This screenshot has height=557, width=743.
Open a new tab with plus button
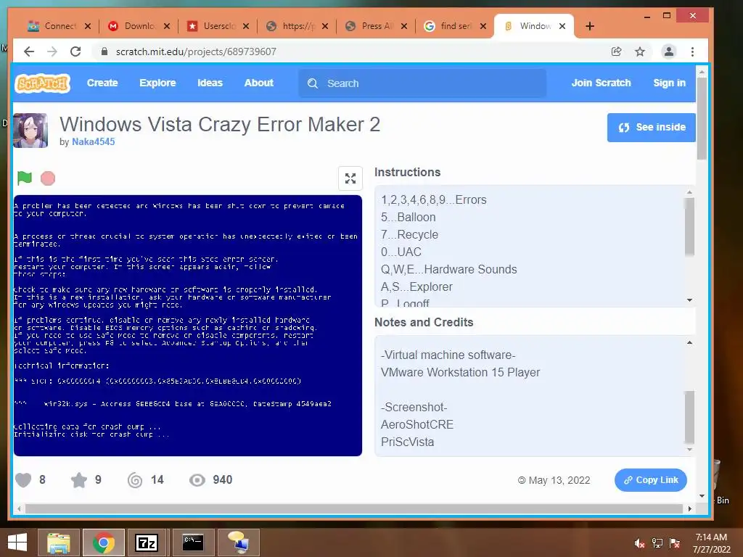tap(590, 26)
